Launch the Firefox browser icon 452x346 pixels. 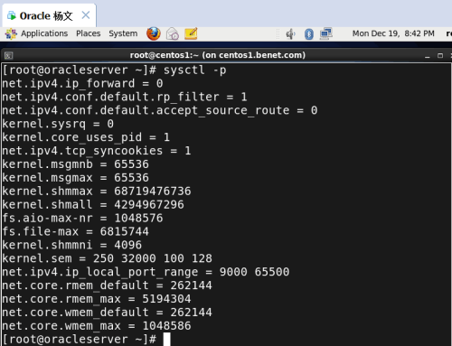coord(154,33)
